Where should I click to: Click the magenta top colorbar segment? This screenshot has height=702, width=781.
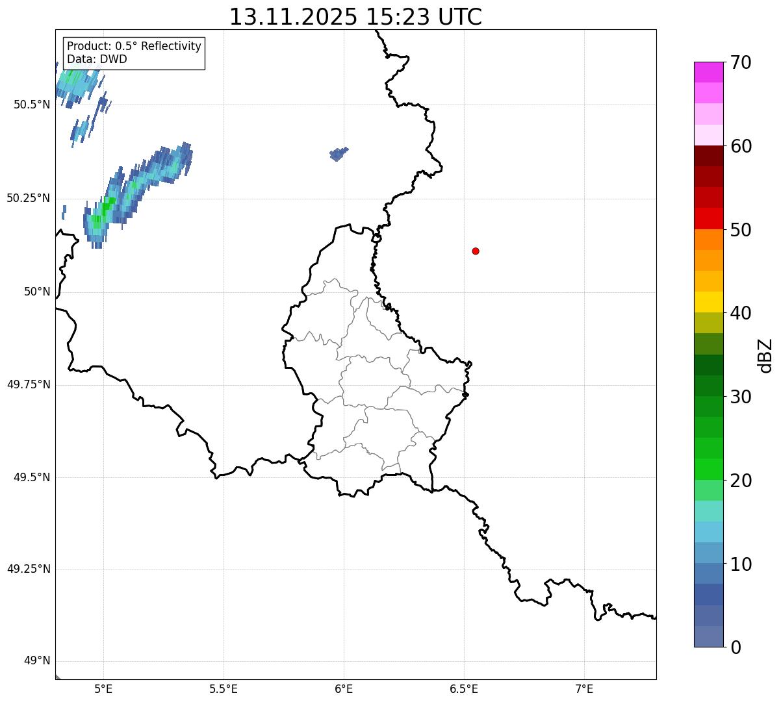(708, 72)
